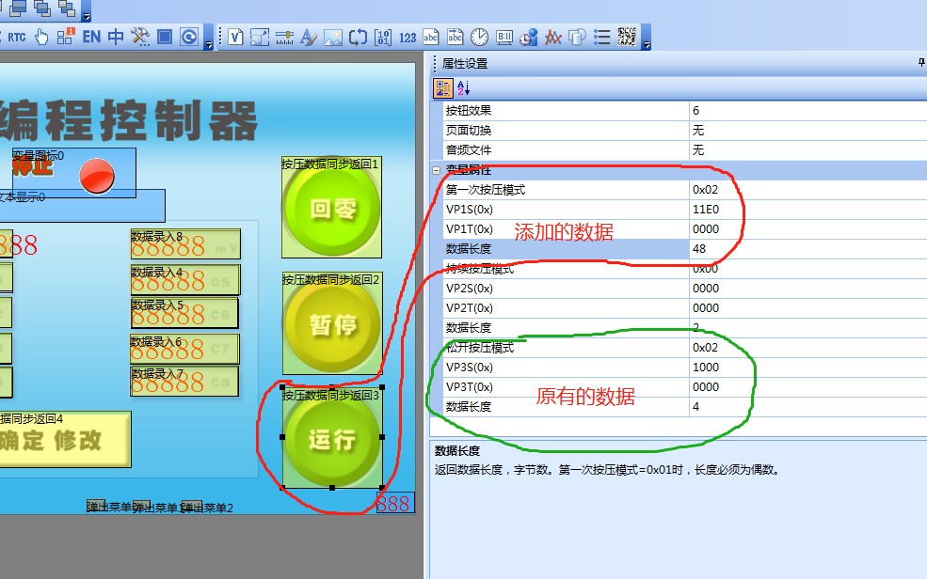Click the VP1S(0x) value 11E0
Image resolution: width=927 pixels, height=579 pixels.
coord(805,210)
